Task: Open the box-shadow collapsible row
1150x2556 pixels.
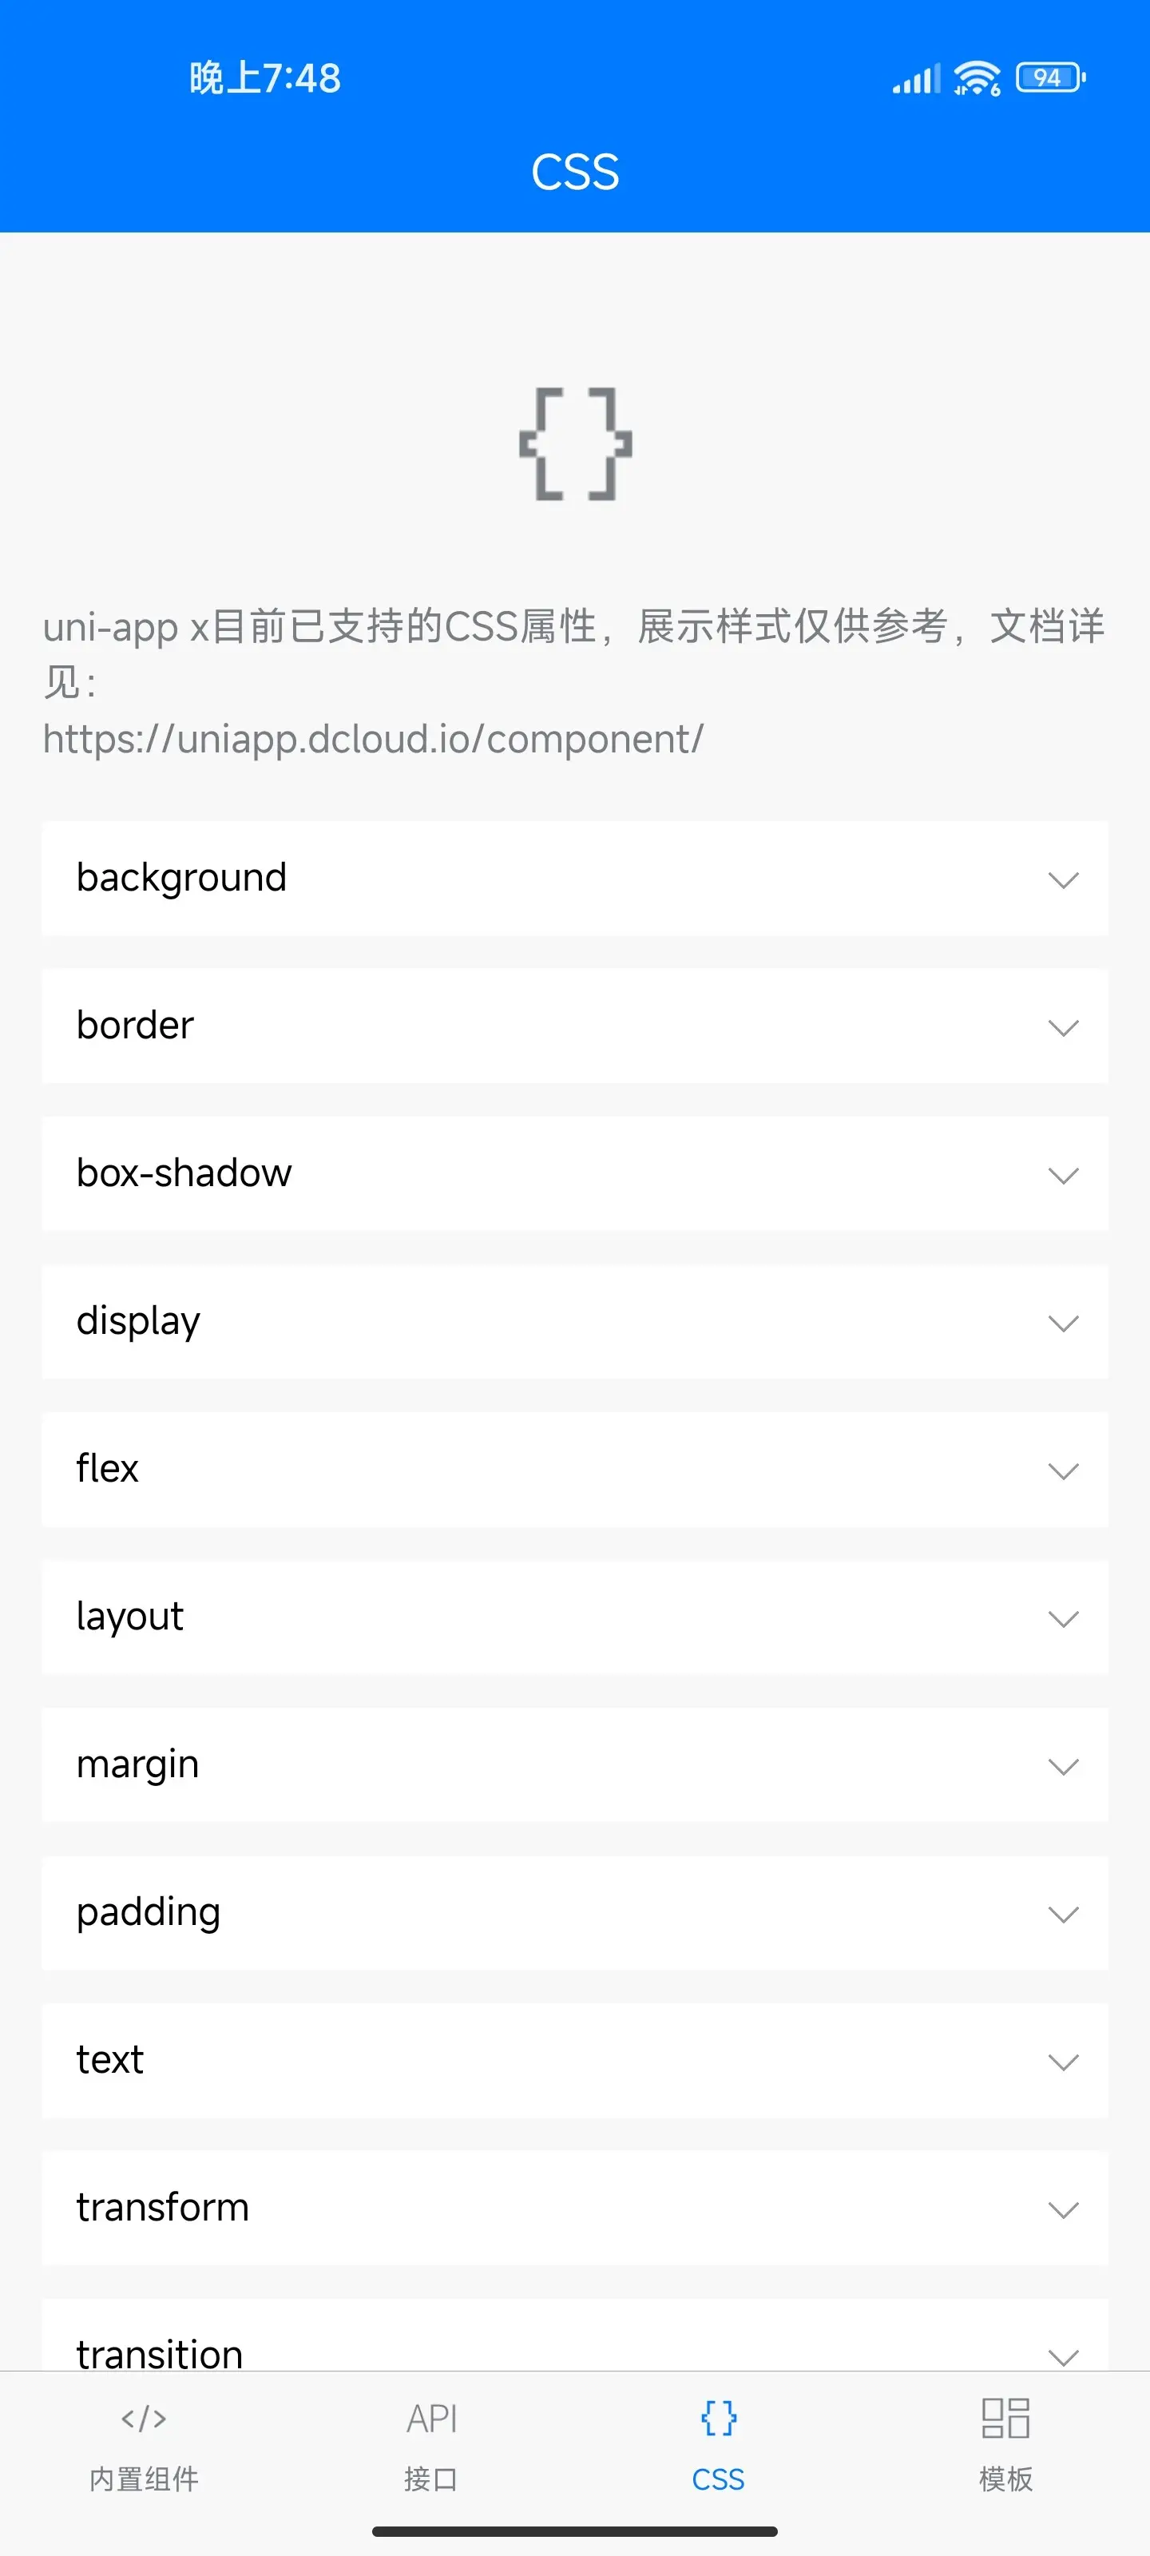Action: click(574, 1174)
